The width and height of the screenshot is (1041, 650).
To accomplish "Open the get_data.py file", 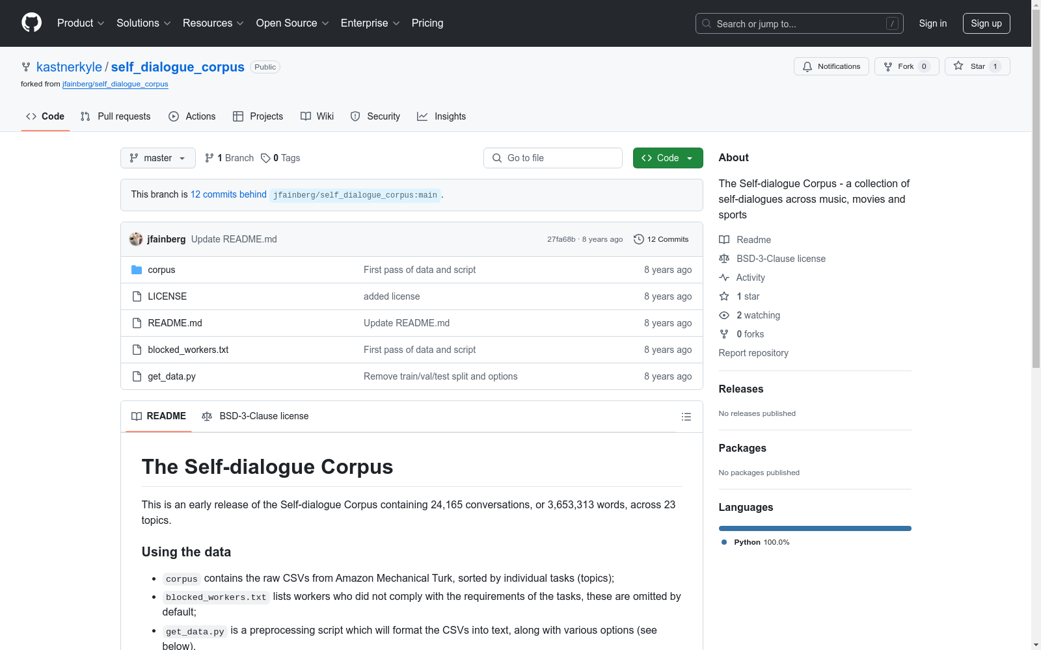I will click(172, 376).
